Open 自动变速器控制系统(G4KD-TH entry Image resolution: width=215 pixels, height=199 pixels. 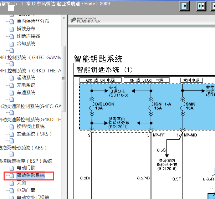pos(30,120)
